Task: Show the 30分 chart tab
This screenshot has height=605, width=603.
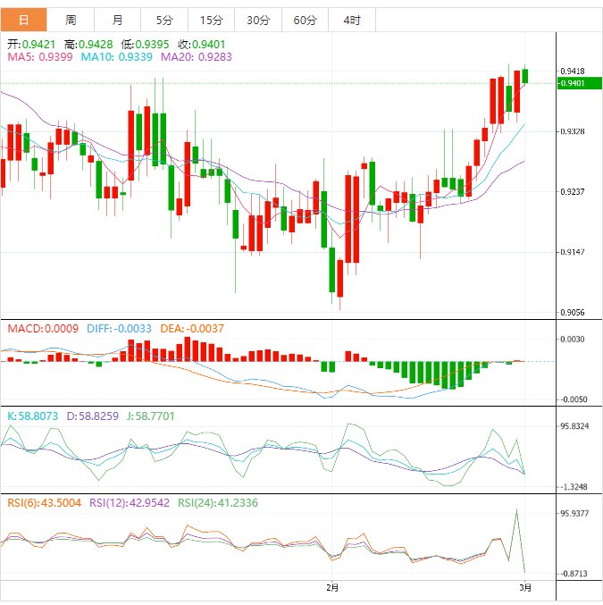Action: point(258,20)
